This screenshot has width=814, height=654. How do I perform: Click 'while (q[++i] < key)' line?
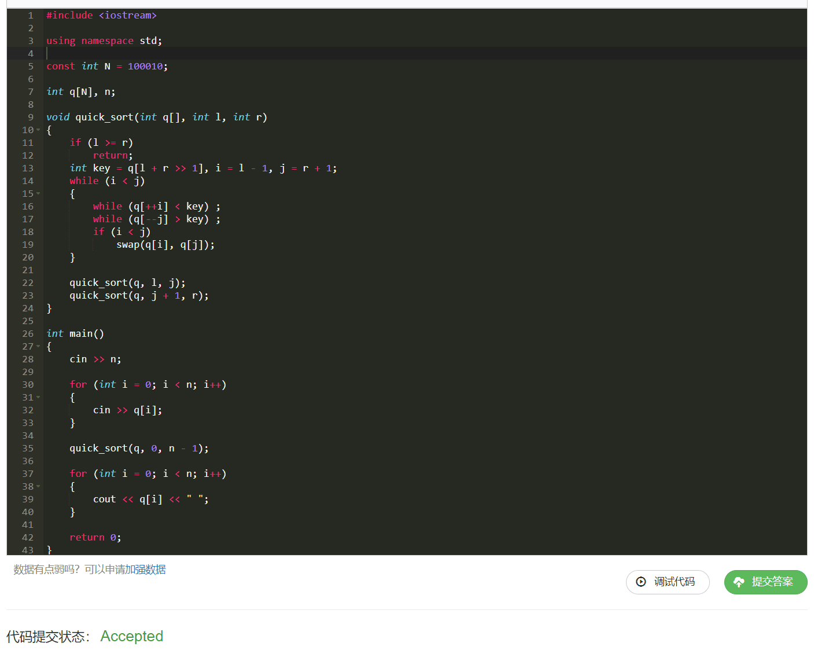[x=156, y=206]
